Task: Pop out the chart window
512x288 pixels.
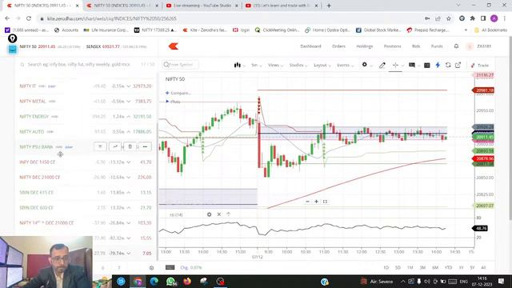Action: click(458, 65)
